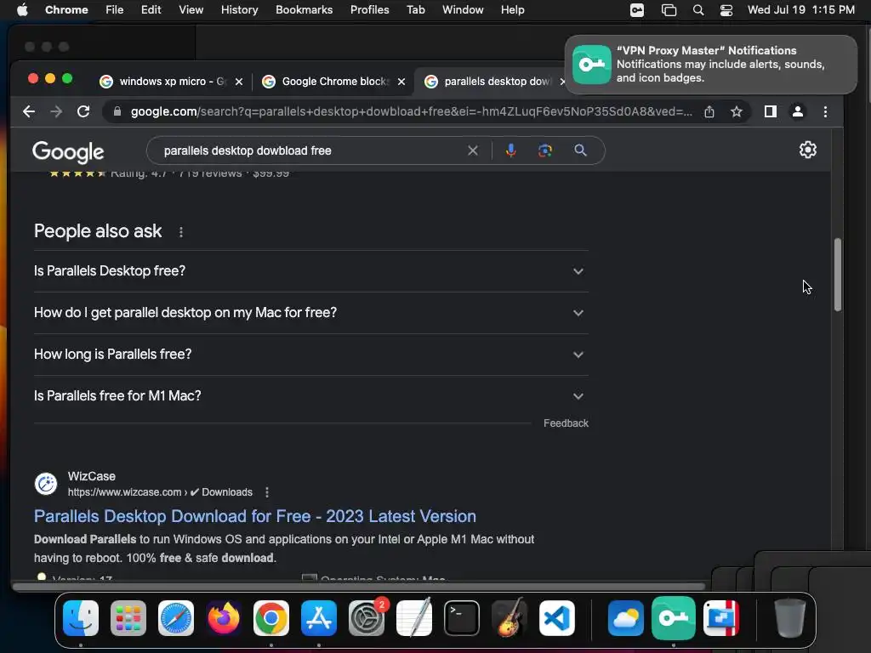Clear the Google search box text
This screenshot has width=871, height=653.
tap(473, 150)
